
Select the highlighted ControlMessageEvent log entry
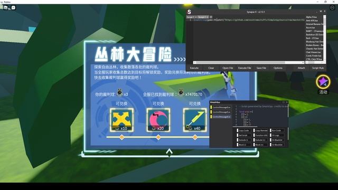pos(221,117)
